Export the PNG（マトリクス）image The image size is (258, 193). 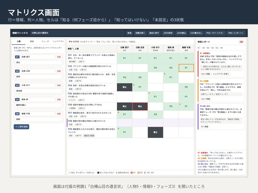pos(215,33)
